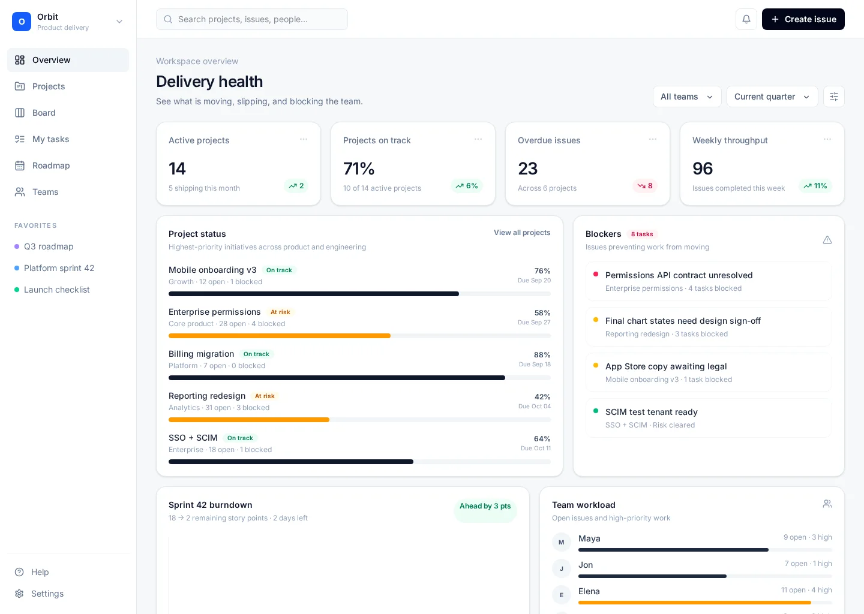Open App Store copy awaiting legal blocker
The height and width of the screenshot is (614, 864).
(709, 372)
